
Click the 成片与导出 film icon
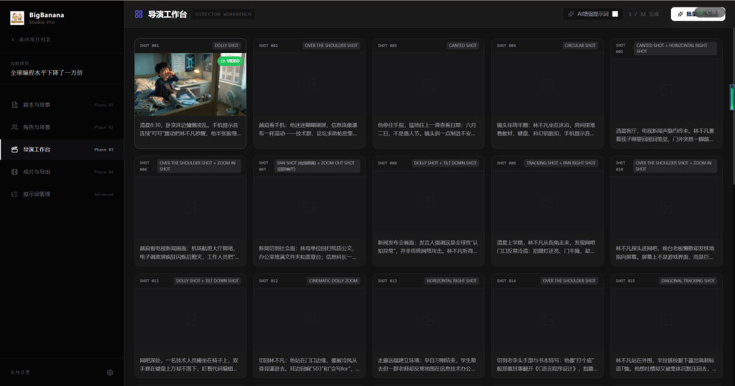[15, 172]
